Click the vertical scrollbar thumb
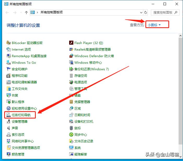This screenshot has width=183, height=161. pos(181,91)
